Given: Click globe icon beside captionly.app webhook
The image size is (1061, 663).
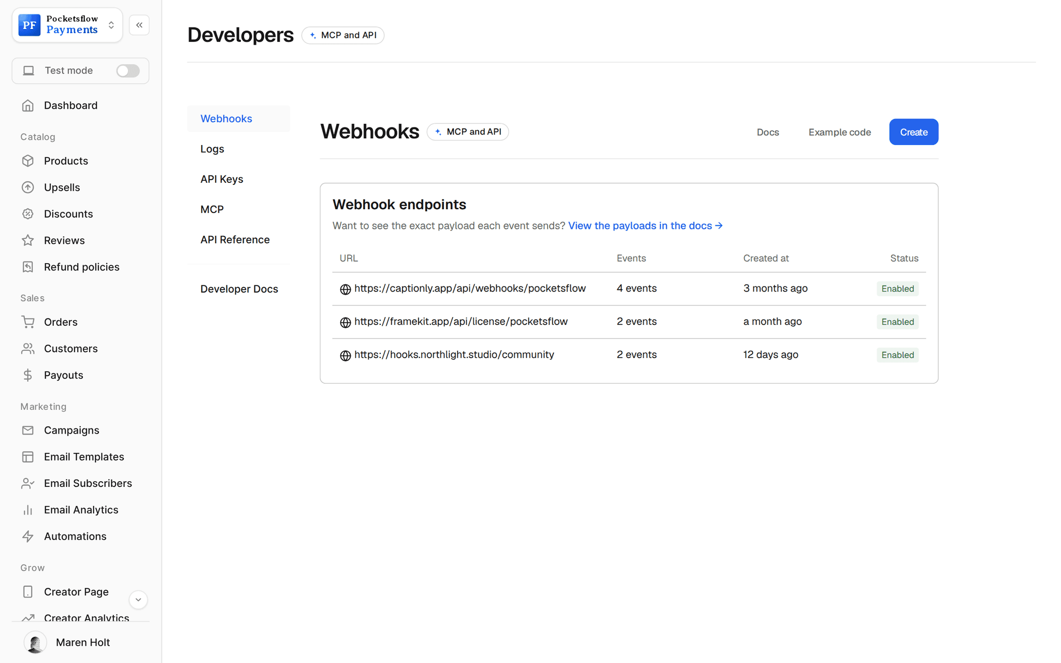Looking at the screenshot, I should [346, 289].
